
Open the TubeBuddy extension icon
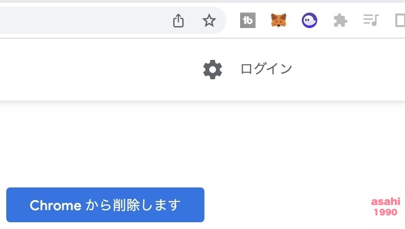[x=248, y=20]
